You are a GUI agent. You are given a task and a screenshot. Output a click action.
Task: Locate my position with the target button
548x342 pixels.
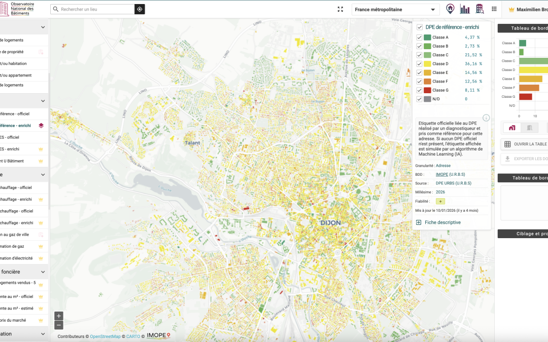click(140, 10)
